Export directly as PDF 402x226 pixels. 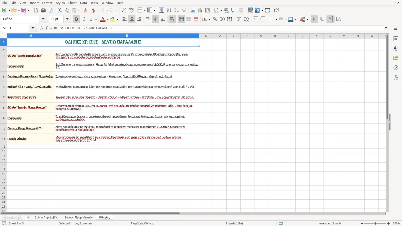click(x=36, y=10)
